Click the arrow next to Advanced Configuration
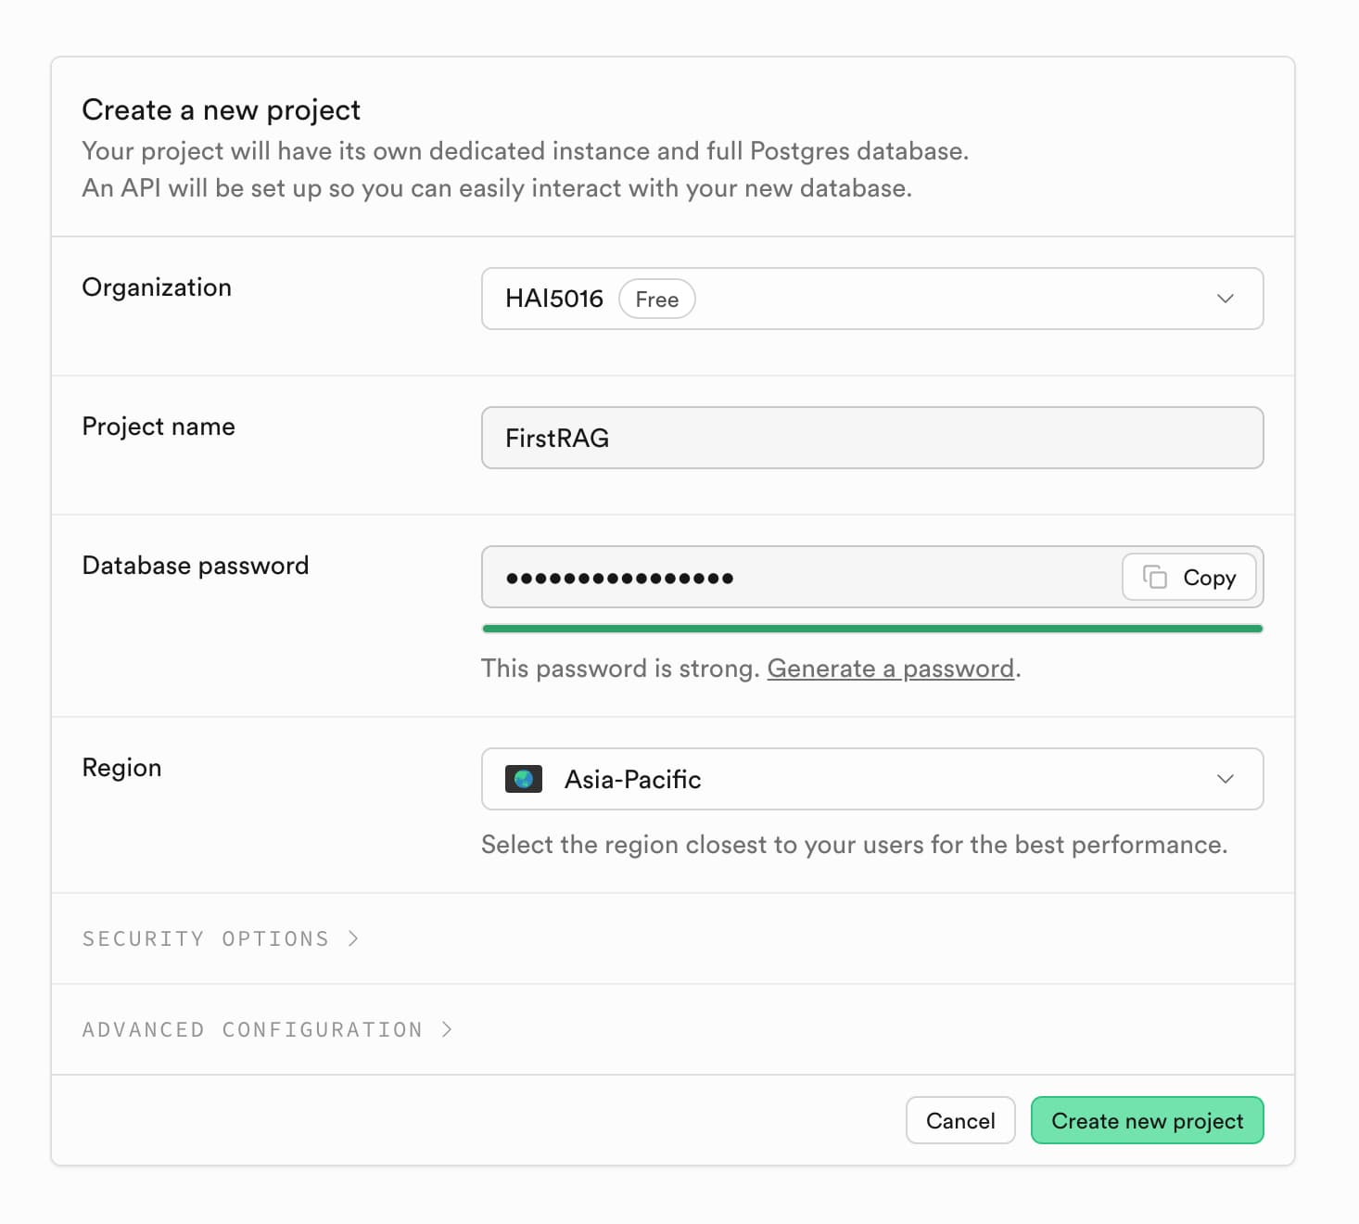 point(447,1029)
